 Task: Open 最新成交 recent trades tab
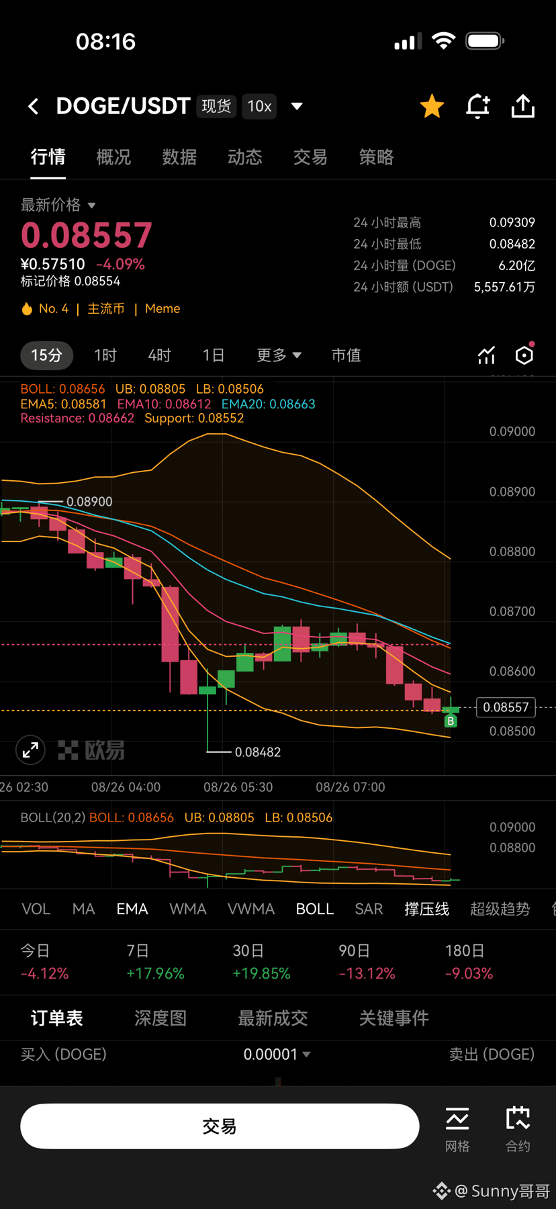click(x=273, y=1018)
